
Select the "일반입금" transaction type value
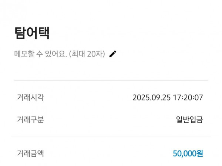tap(189, 120)
